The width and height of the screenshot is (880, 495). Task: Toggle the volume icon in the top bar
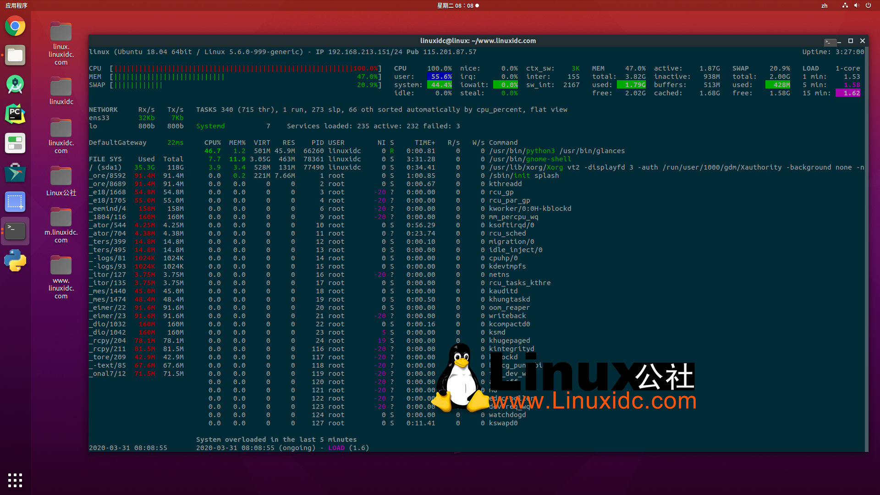pos(857,5)
